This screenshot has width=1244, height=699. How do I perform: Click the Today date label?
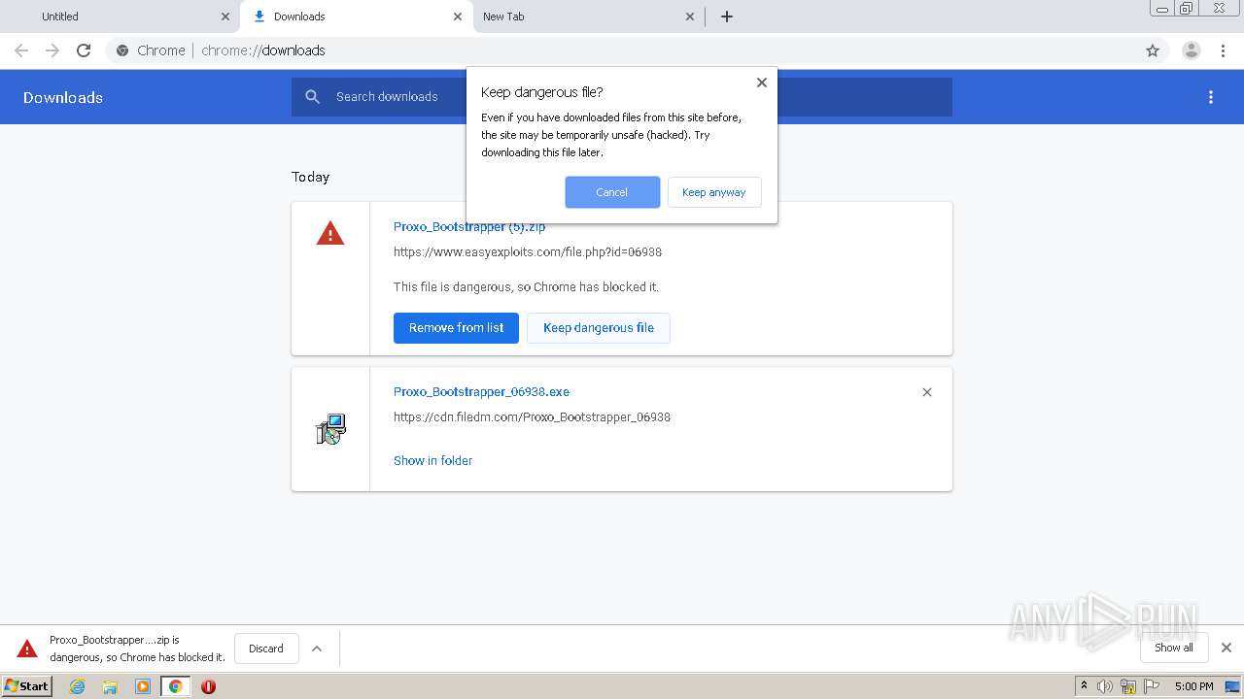[x=310, y=177]
